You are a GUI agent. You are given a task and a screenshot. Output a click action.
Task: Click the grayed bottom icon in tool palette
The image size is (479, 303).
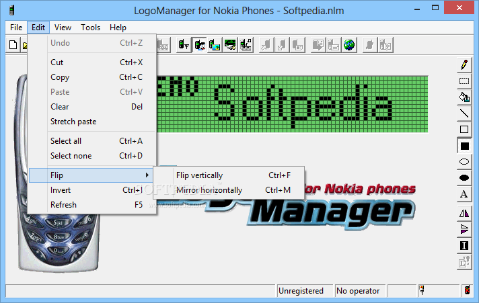click(464, 262)
